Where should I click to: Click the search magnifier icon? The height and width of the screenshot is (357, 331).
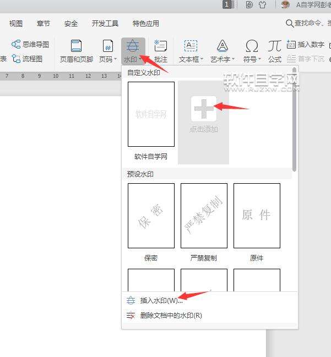coord(290,23)
